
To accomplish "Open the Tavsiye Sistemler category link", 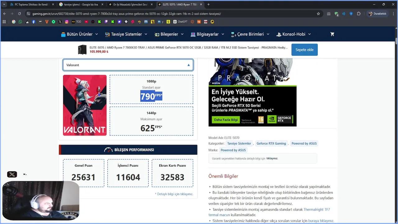I will click(x=239, y=143).
